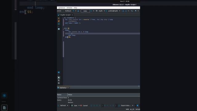Click the Name column header
This screenshot has width=197, height=111.
(x=62, y=95)
